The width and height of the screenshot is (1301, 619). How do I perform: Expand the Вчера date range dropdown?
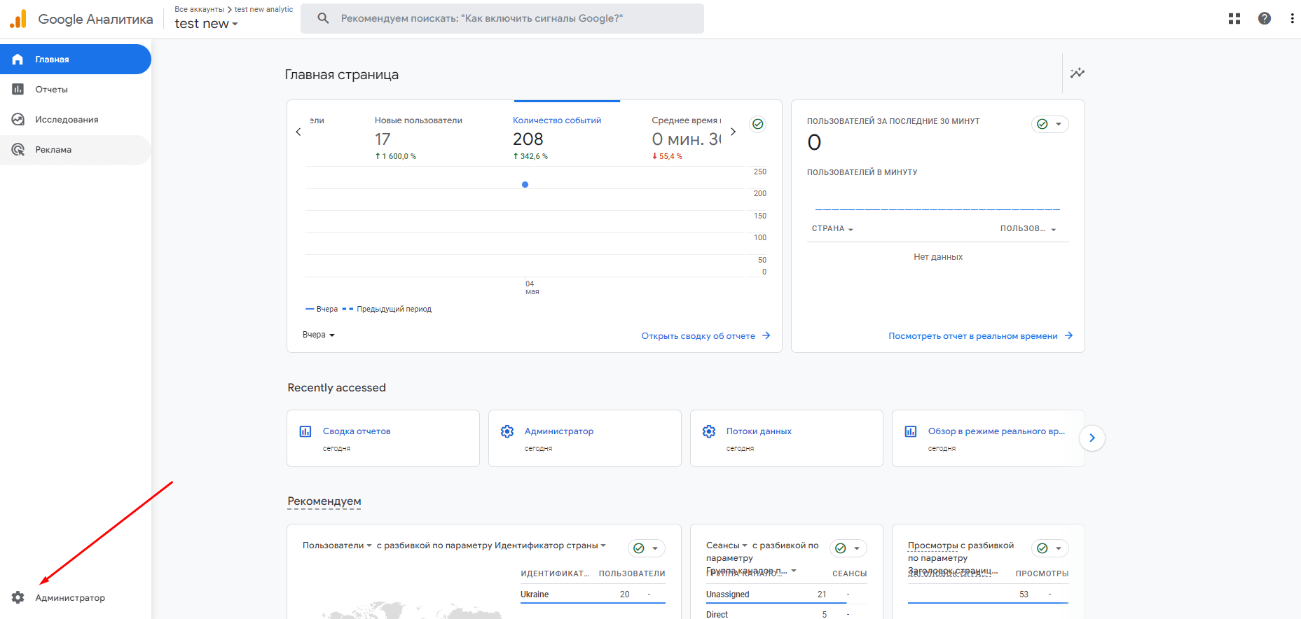point(319,335)
